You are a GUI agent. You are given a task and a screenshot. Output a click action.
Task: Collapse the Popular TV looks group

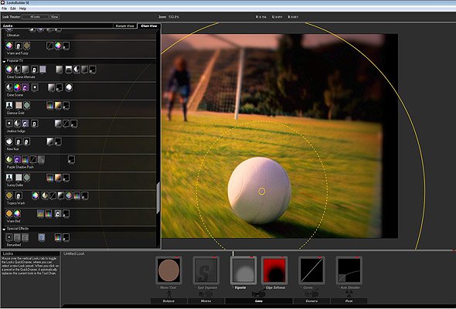click(4, 61)
